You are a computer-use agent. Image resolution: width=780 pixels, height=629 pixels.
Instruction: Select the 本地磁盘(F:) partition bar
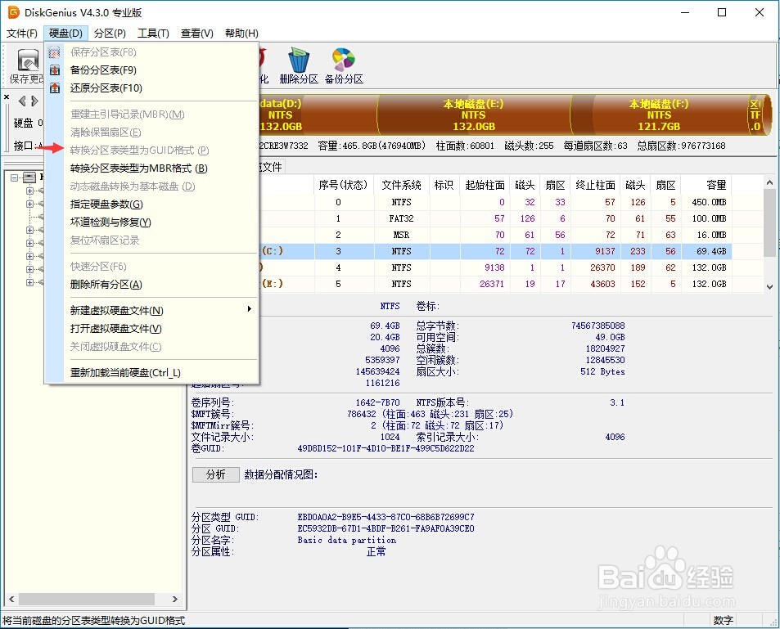click(x=659, y=115)
